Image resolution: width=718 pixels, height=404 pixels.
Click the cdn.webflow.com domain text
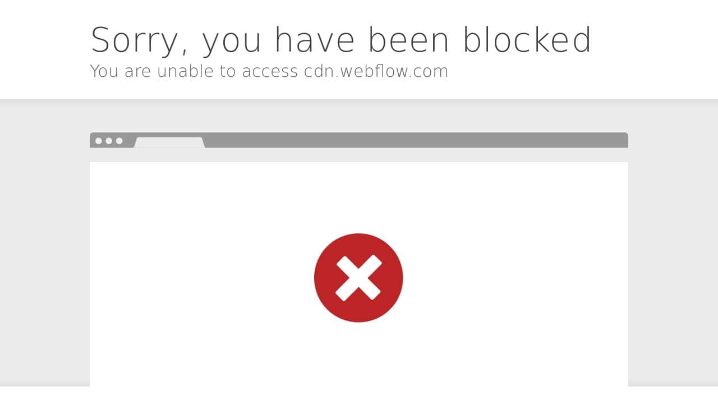(376, 71)
